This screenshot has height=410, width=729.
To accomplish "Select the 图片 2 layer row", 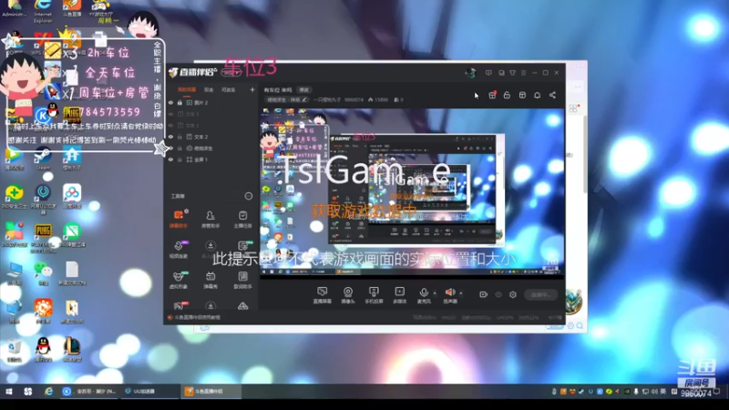I will click(211, 102).
